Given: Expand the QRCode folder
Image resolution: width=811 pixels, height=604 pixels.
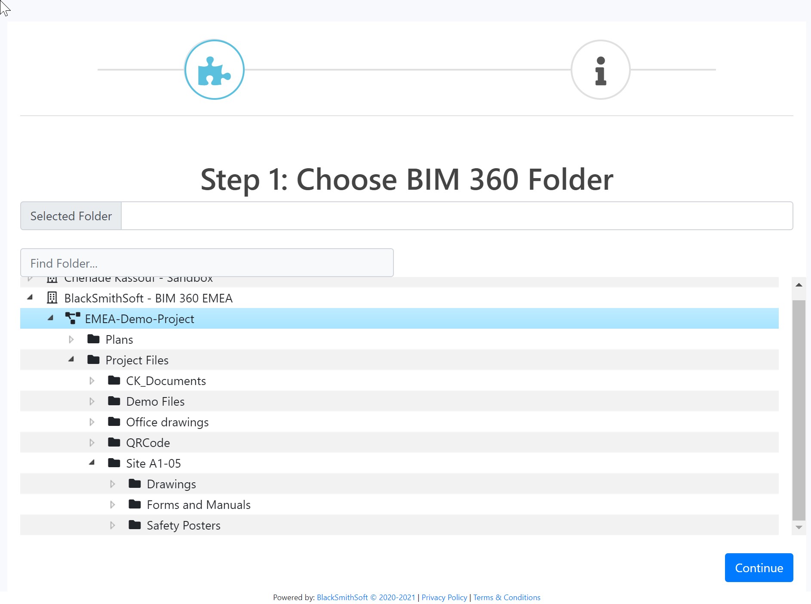Looking at the screenshot, I should pos(92,443).
